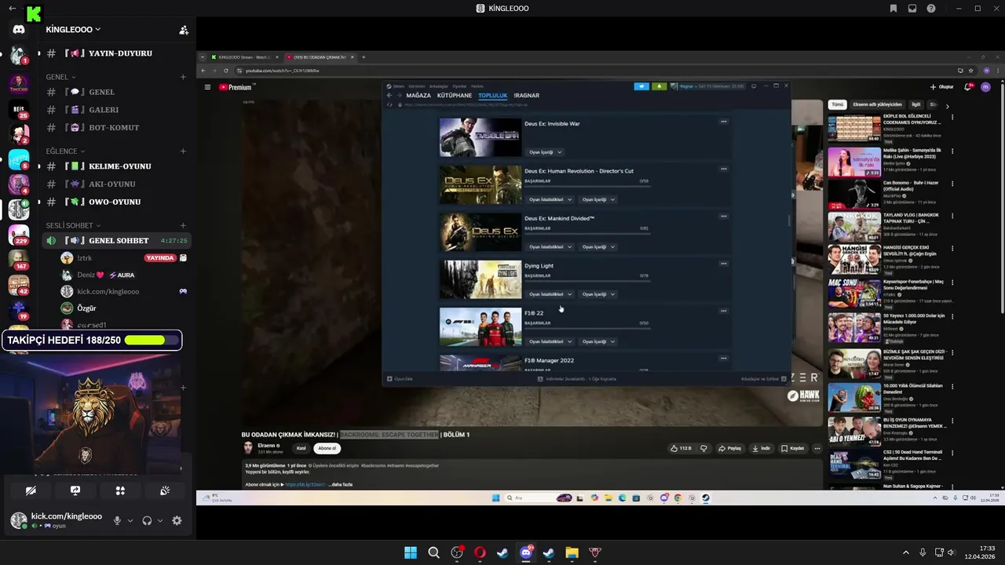
Task: Open server with 229 notifications badge
Action: coord(19,233)
